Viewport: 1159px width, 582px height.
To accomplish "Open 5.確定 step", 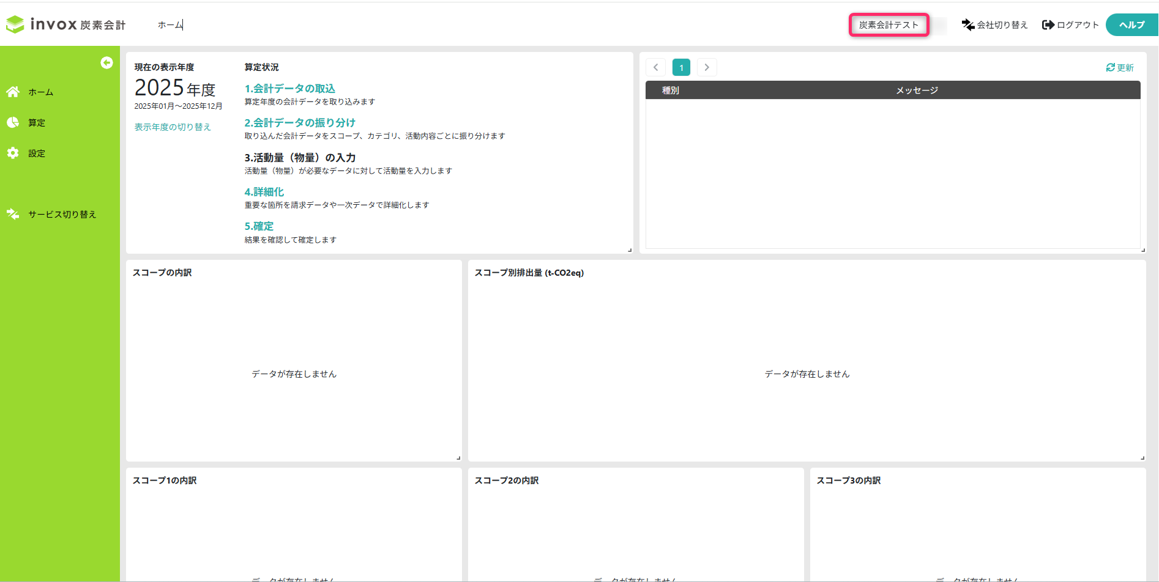I will 259,226.
